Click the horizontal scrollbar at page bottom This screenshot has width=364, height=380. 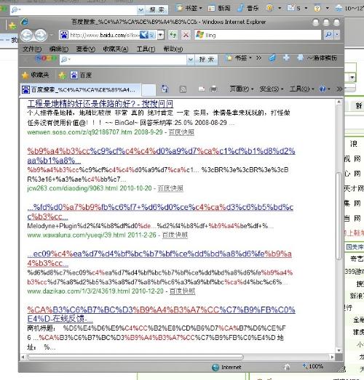pos(135,357)
